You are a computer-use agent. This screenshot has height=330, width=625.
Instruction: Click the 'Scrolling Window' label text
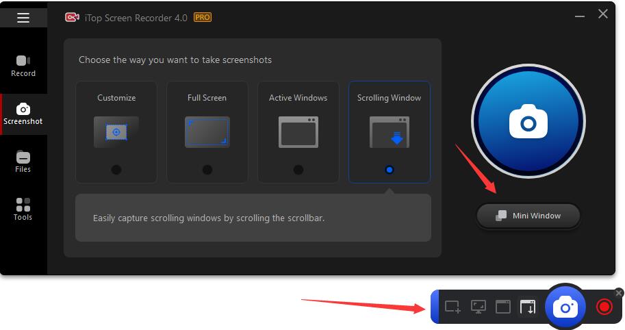(x=389, y=98)
